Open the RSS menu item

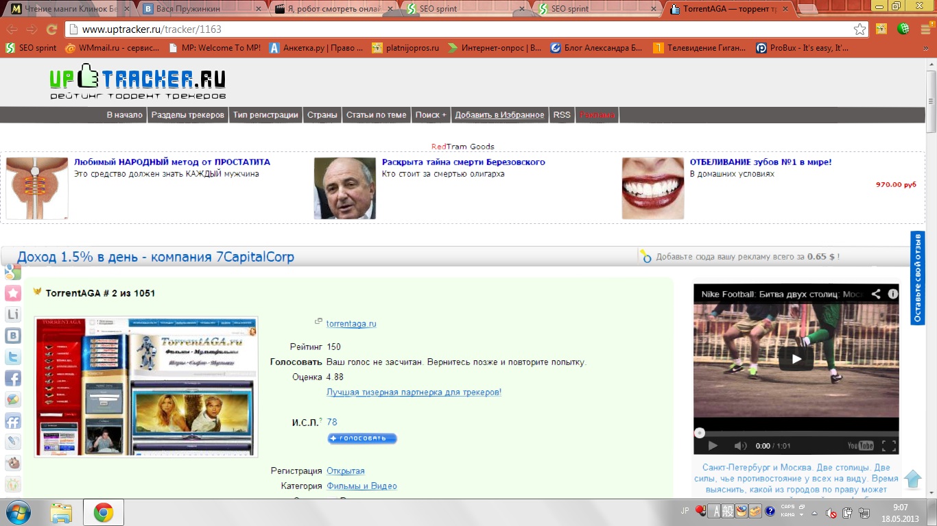562,115
